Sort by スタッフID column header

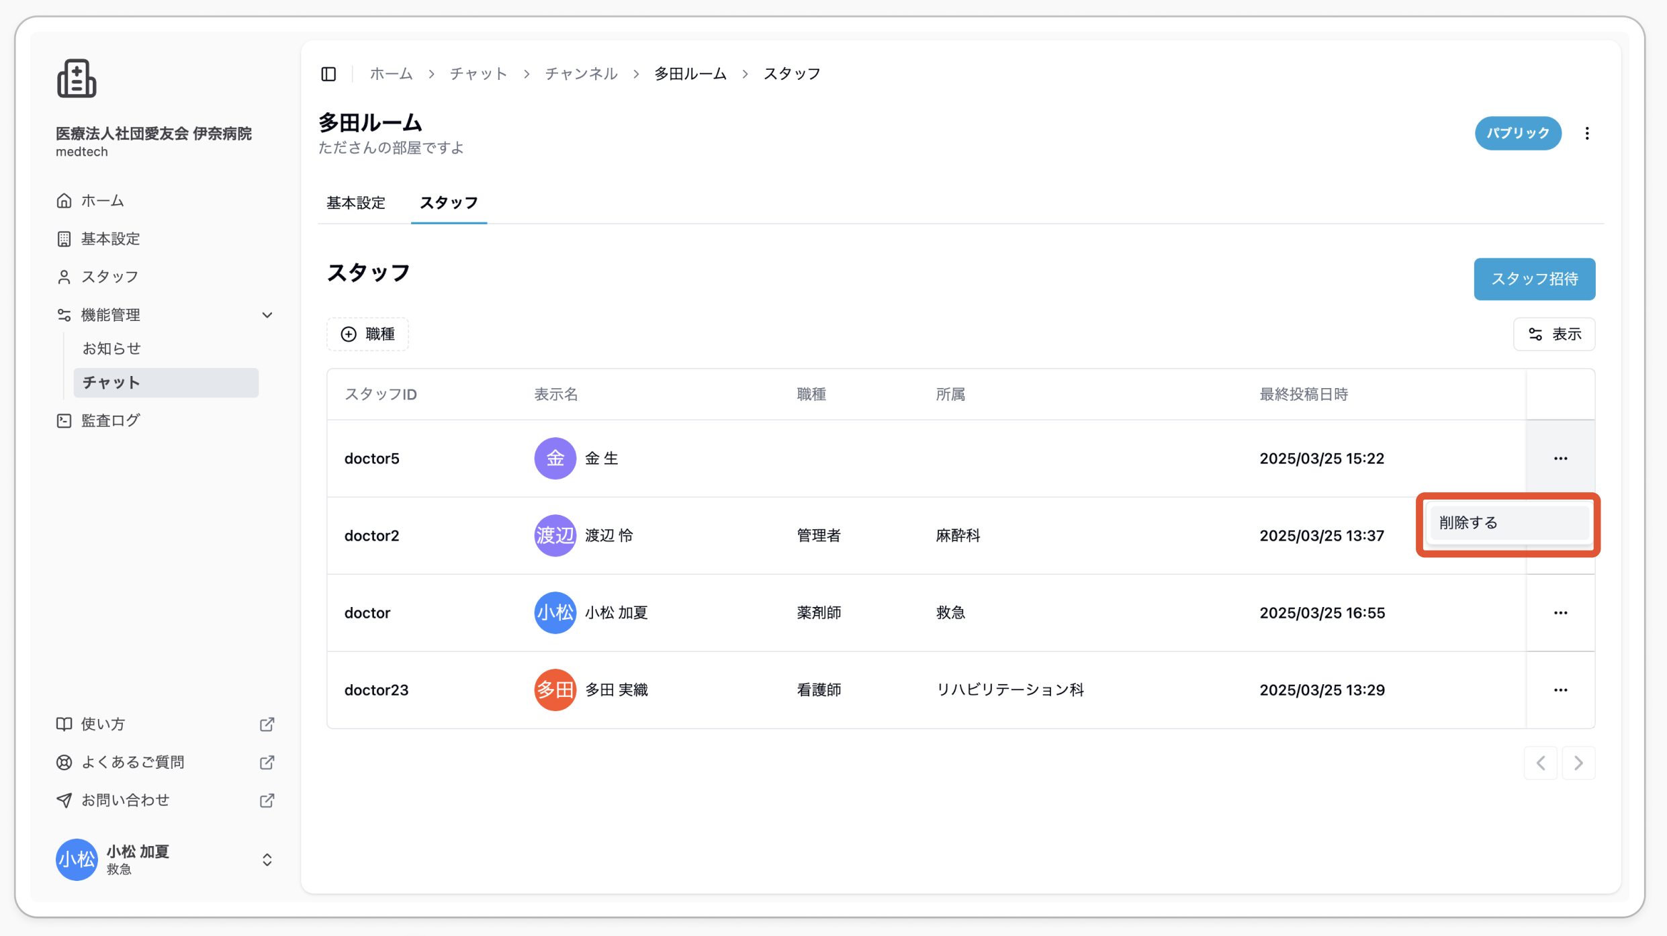(381, 394)
